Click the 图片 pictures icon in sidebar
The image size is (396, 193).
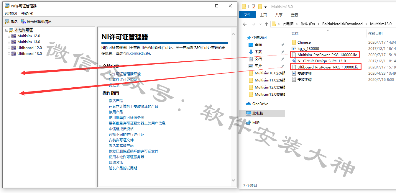point(251,66)
